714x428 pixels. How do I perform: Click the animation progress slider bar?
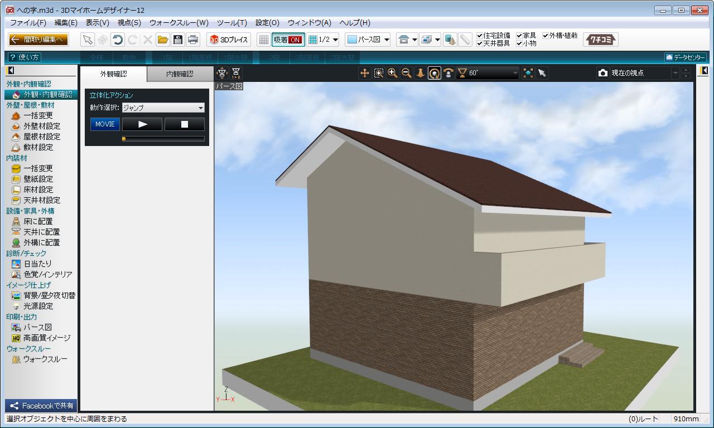coord(163,139)
